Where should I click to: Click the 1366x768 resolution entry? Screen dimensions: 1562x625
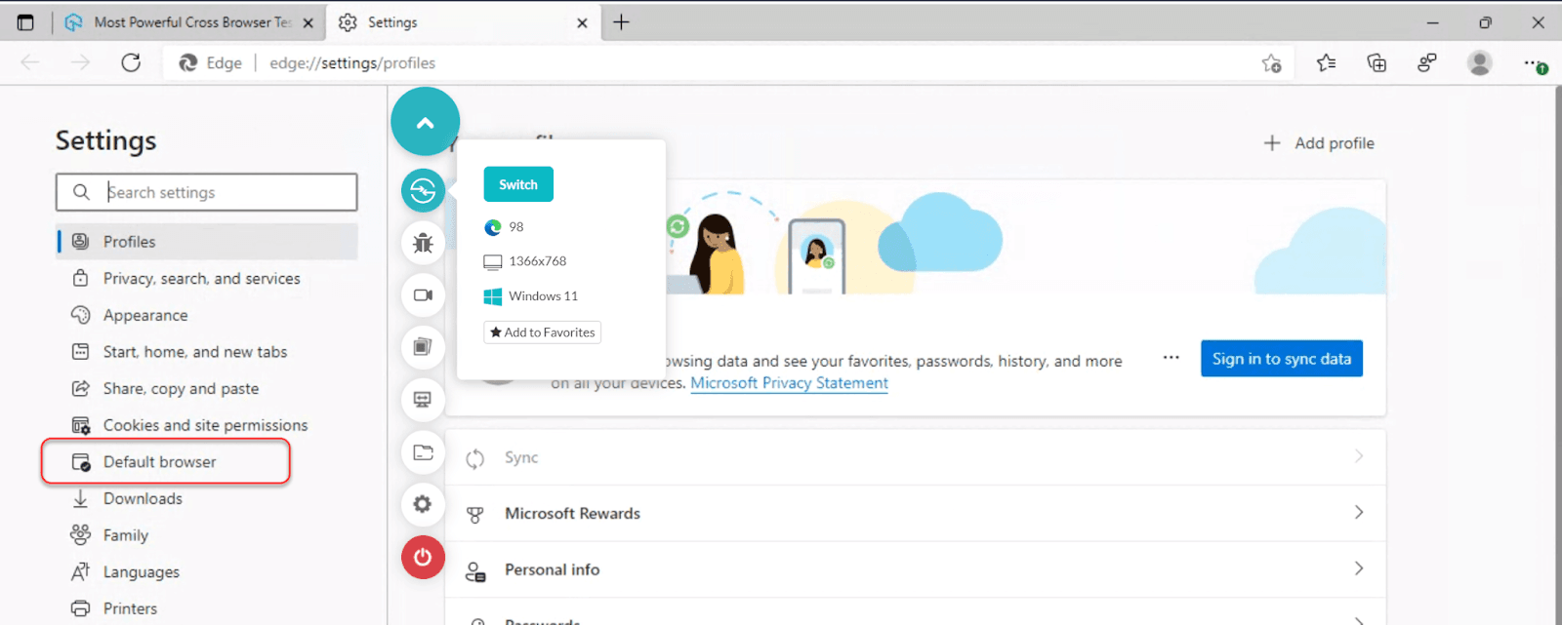tap(525, 261)
